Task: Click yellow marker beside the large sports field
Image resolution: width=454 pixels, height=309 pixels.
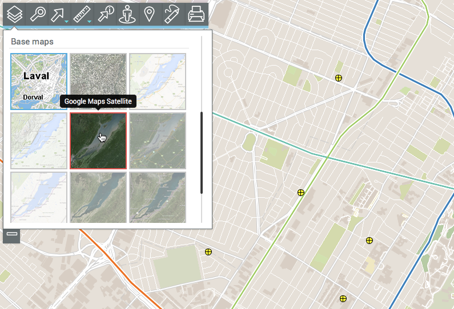Action: click(x=208, y=252)
